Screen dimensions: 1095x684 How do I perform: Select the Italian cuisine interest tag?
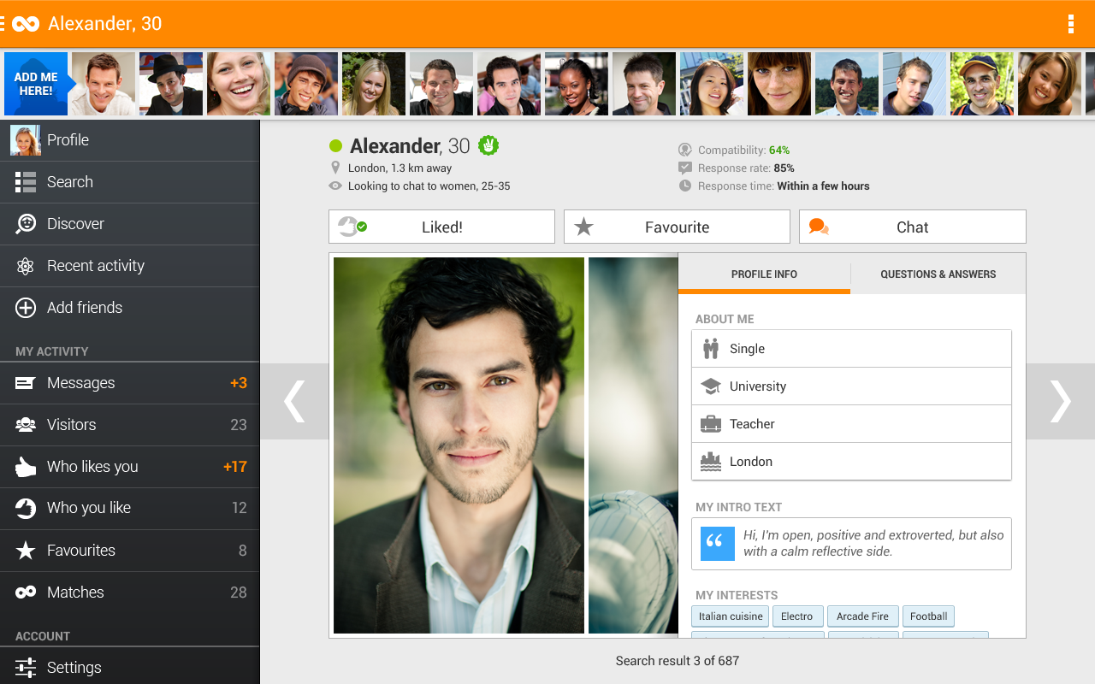tap(730, 616)
